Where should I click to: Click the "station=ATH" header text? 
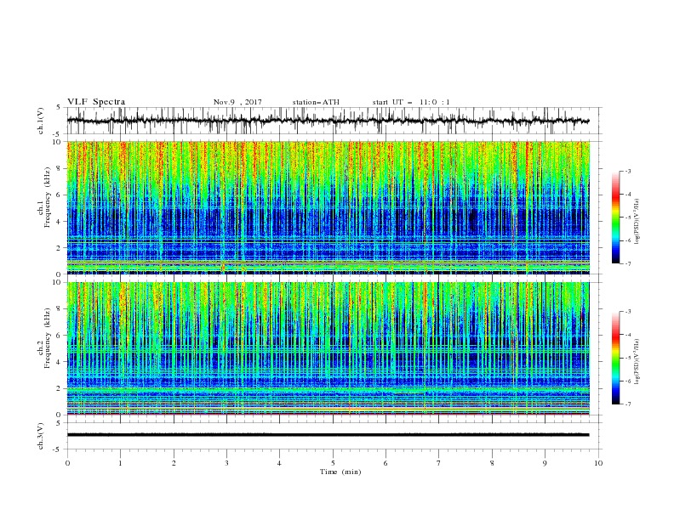pyautogui.click(x=316, y=102)
